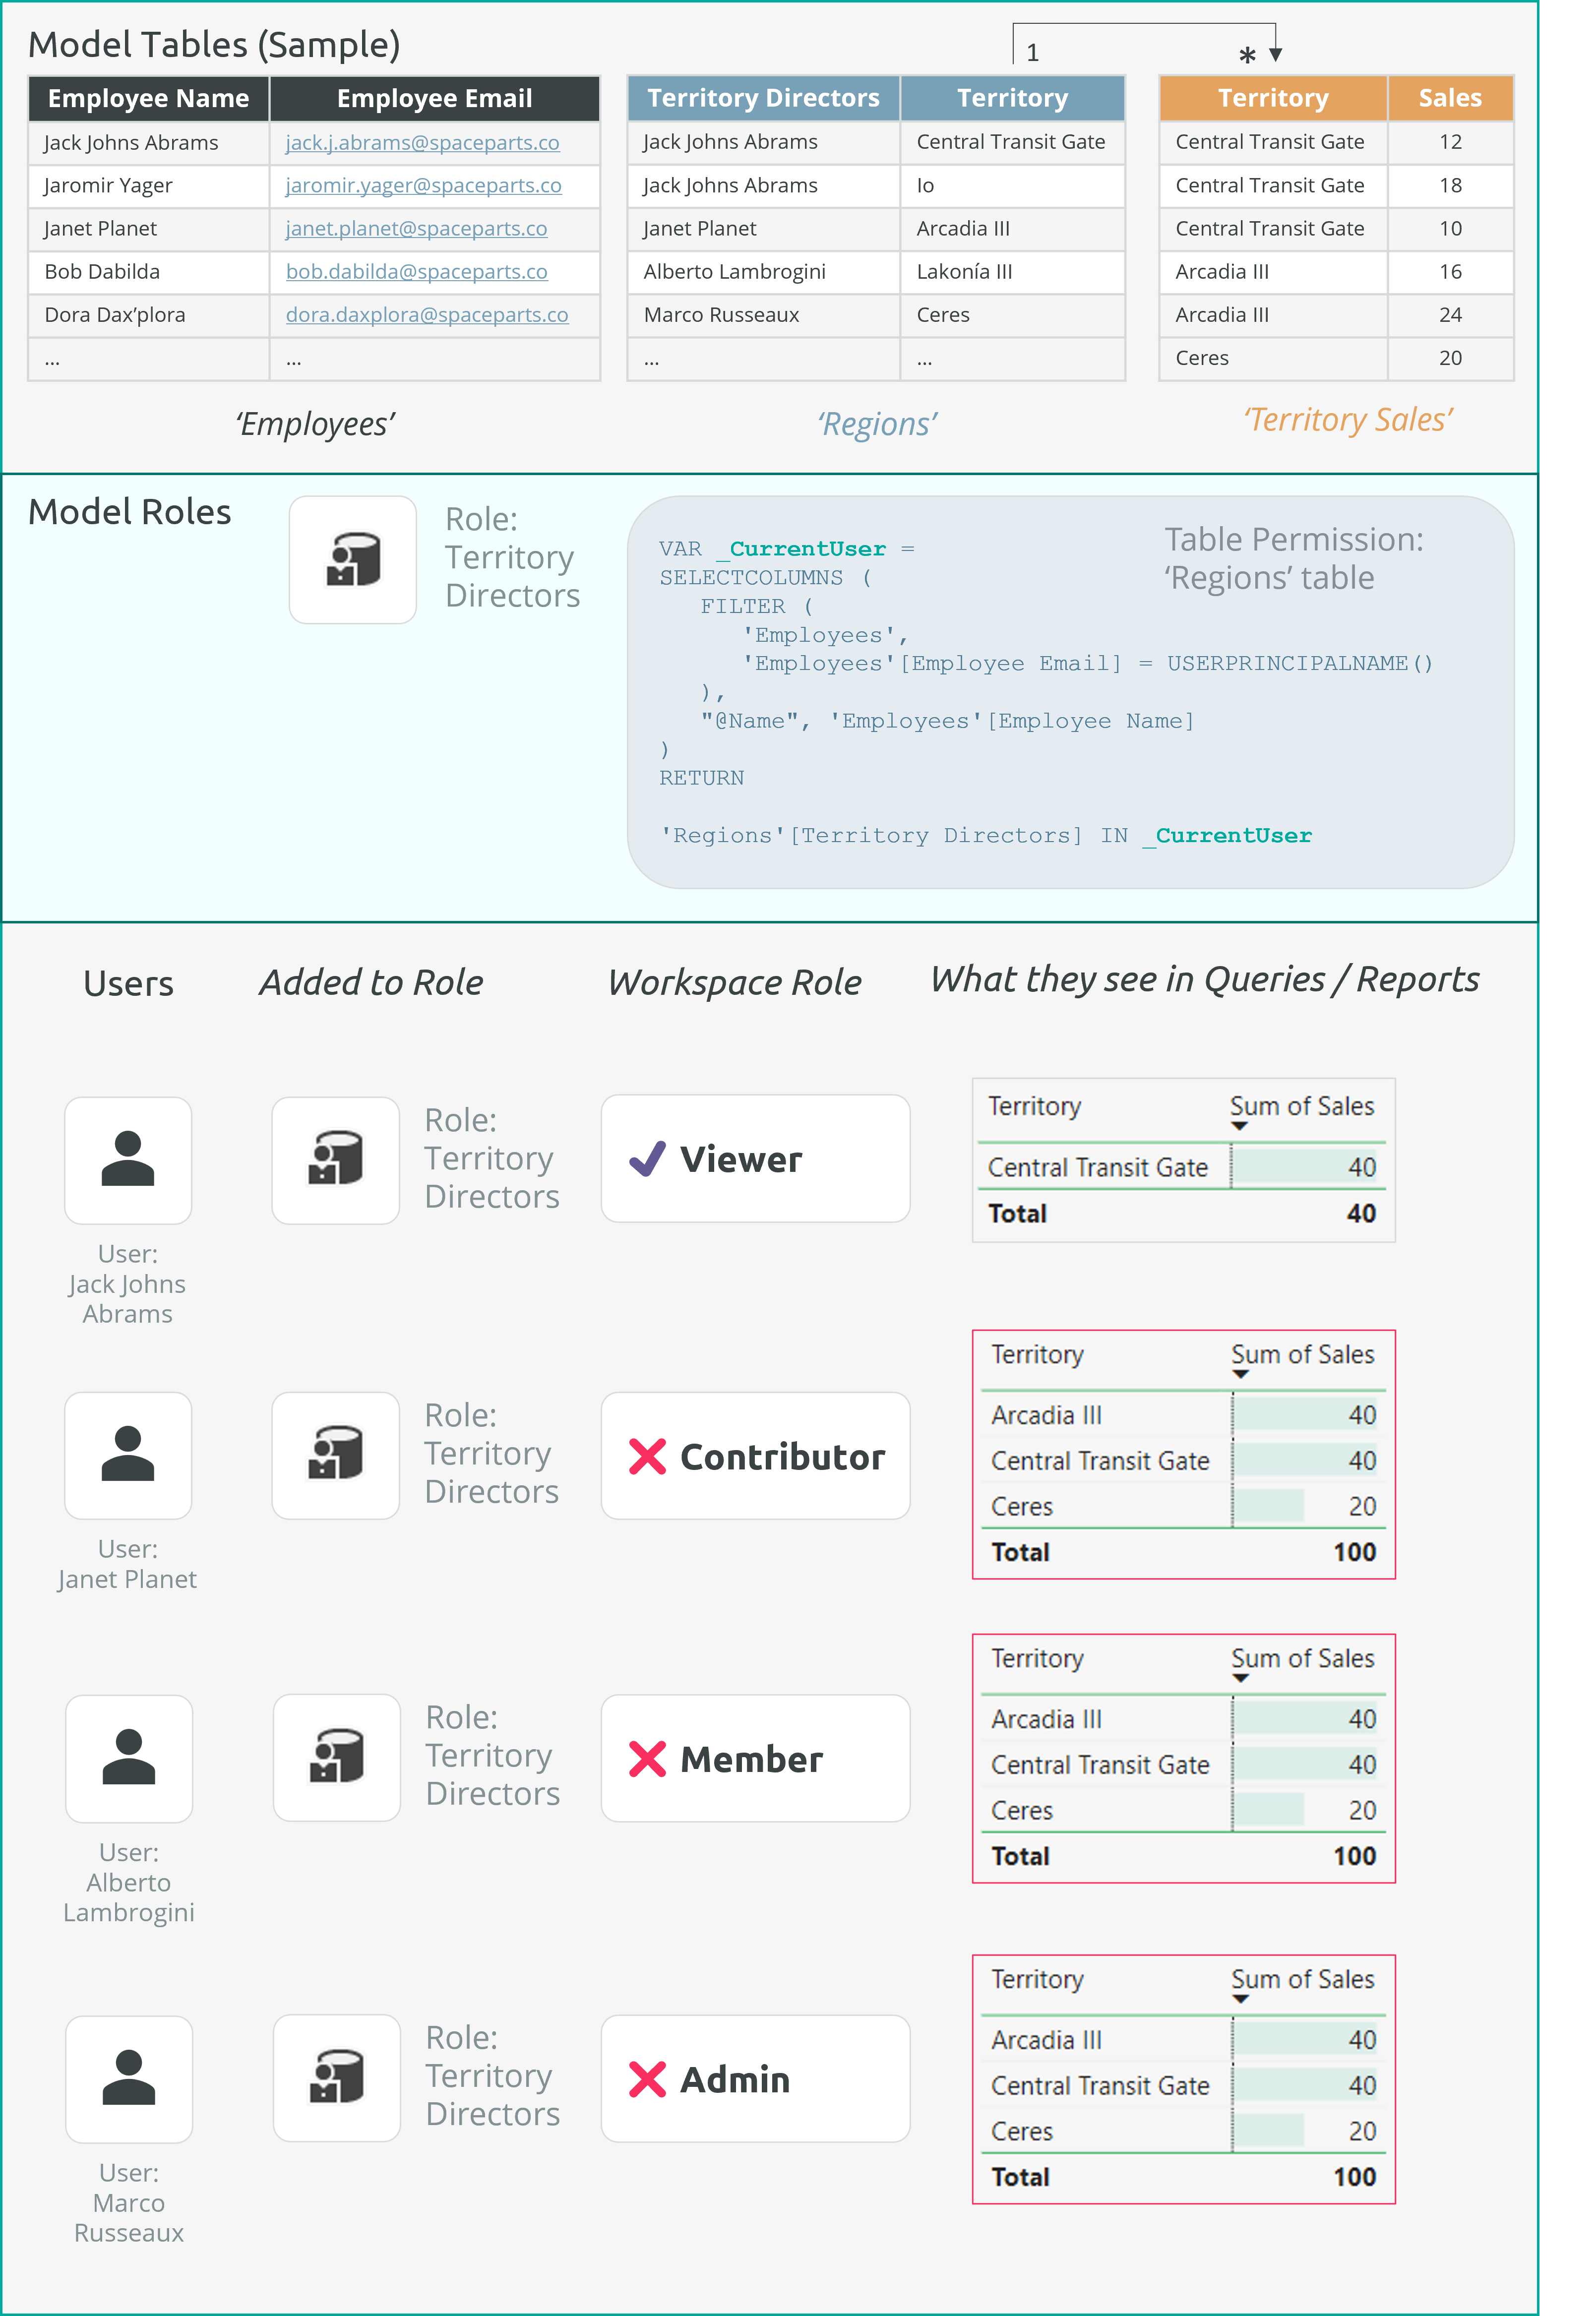Click sort arrow under Sum of Sales in Contributor table
This screenshot has height=2316, width=1596.
(1240, 1375)
